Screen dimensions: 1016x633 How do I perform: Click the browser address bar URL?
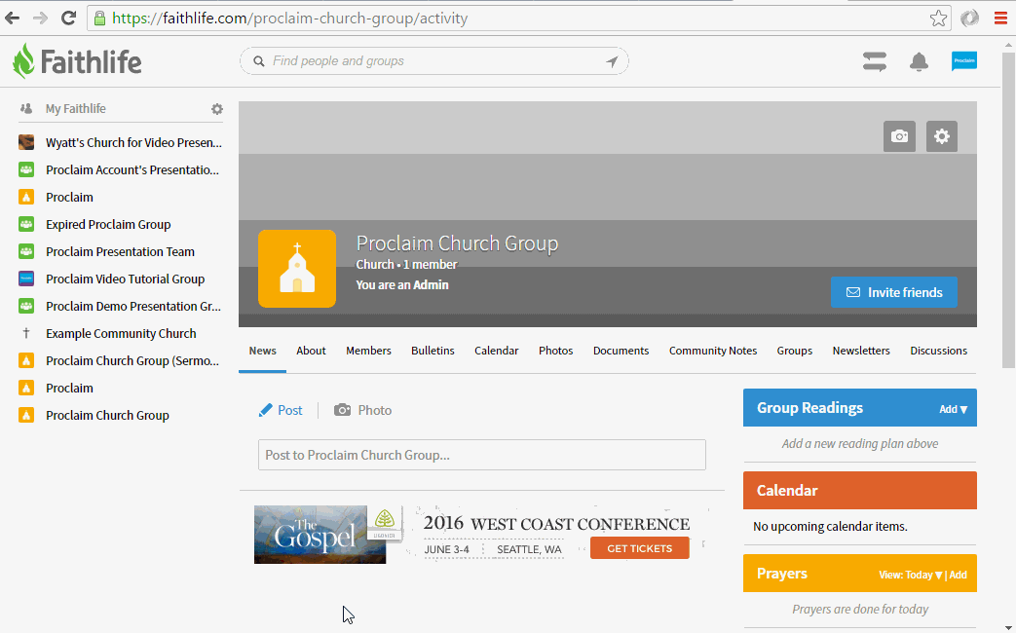point(289,19)
